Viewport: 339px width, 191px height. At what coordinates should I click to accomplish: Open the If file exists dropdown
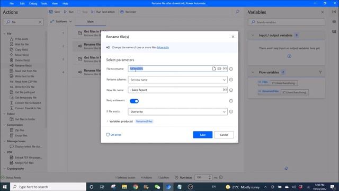(178, 112)
